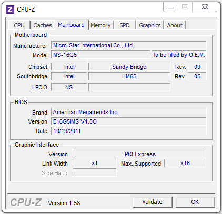Click the Max. Supported label
This screenshot has height=214, width=222.
[141, 164]
